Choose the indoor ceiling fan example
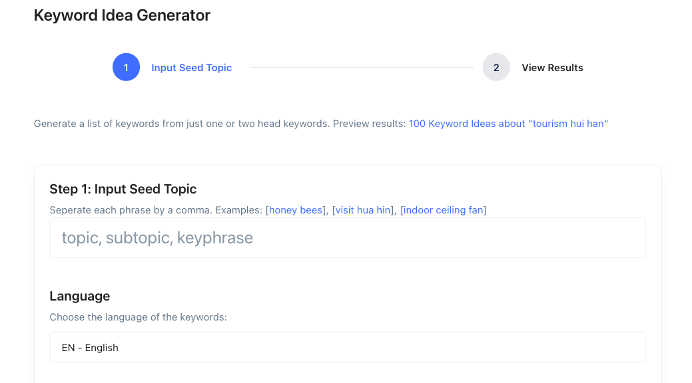Screen dimensions: 692x383 pyautogui.click(x=443, y=210)
